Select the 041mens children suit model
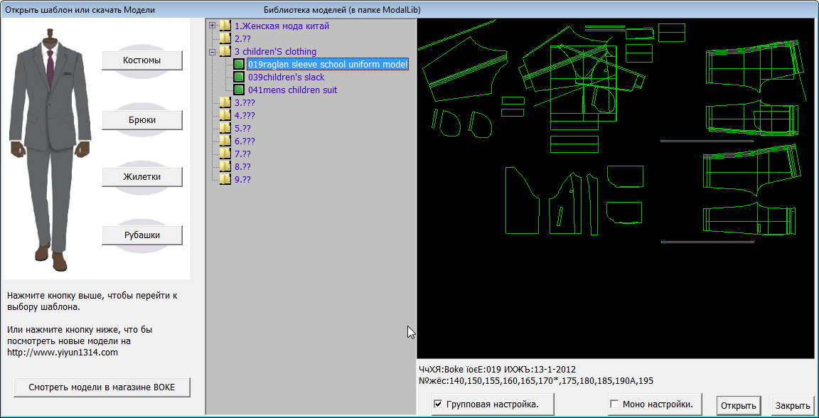819x418 pixels. click(292, 90)
